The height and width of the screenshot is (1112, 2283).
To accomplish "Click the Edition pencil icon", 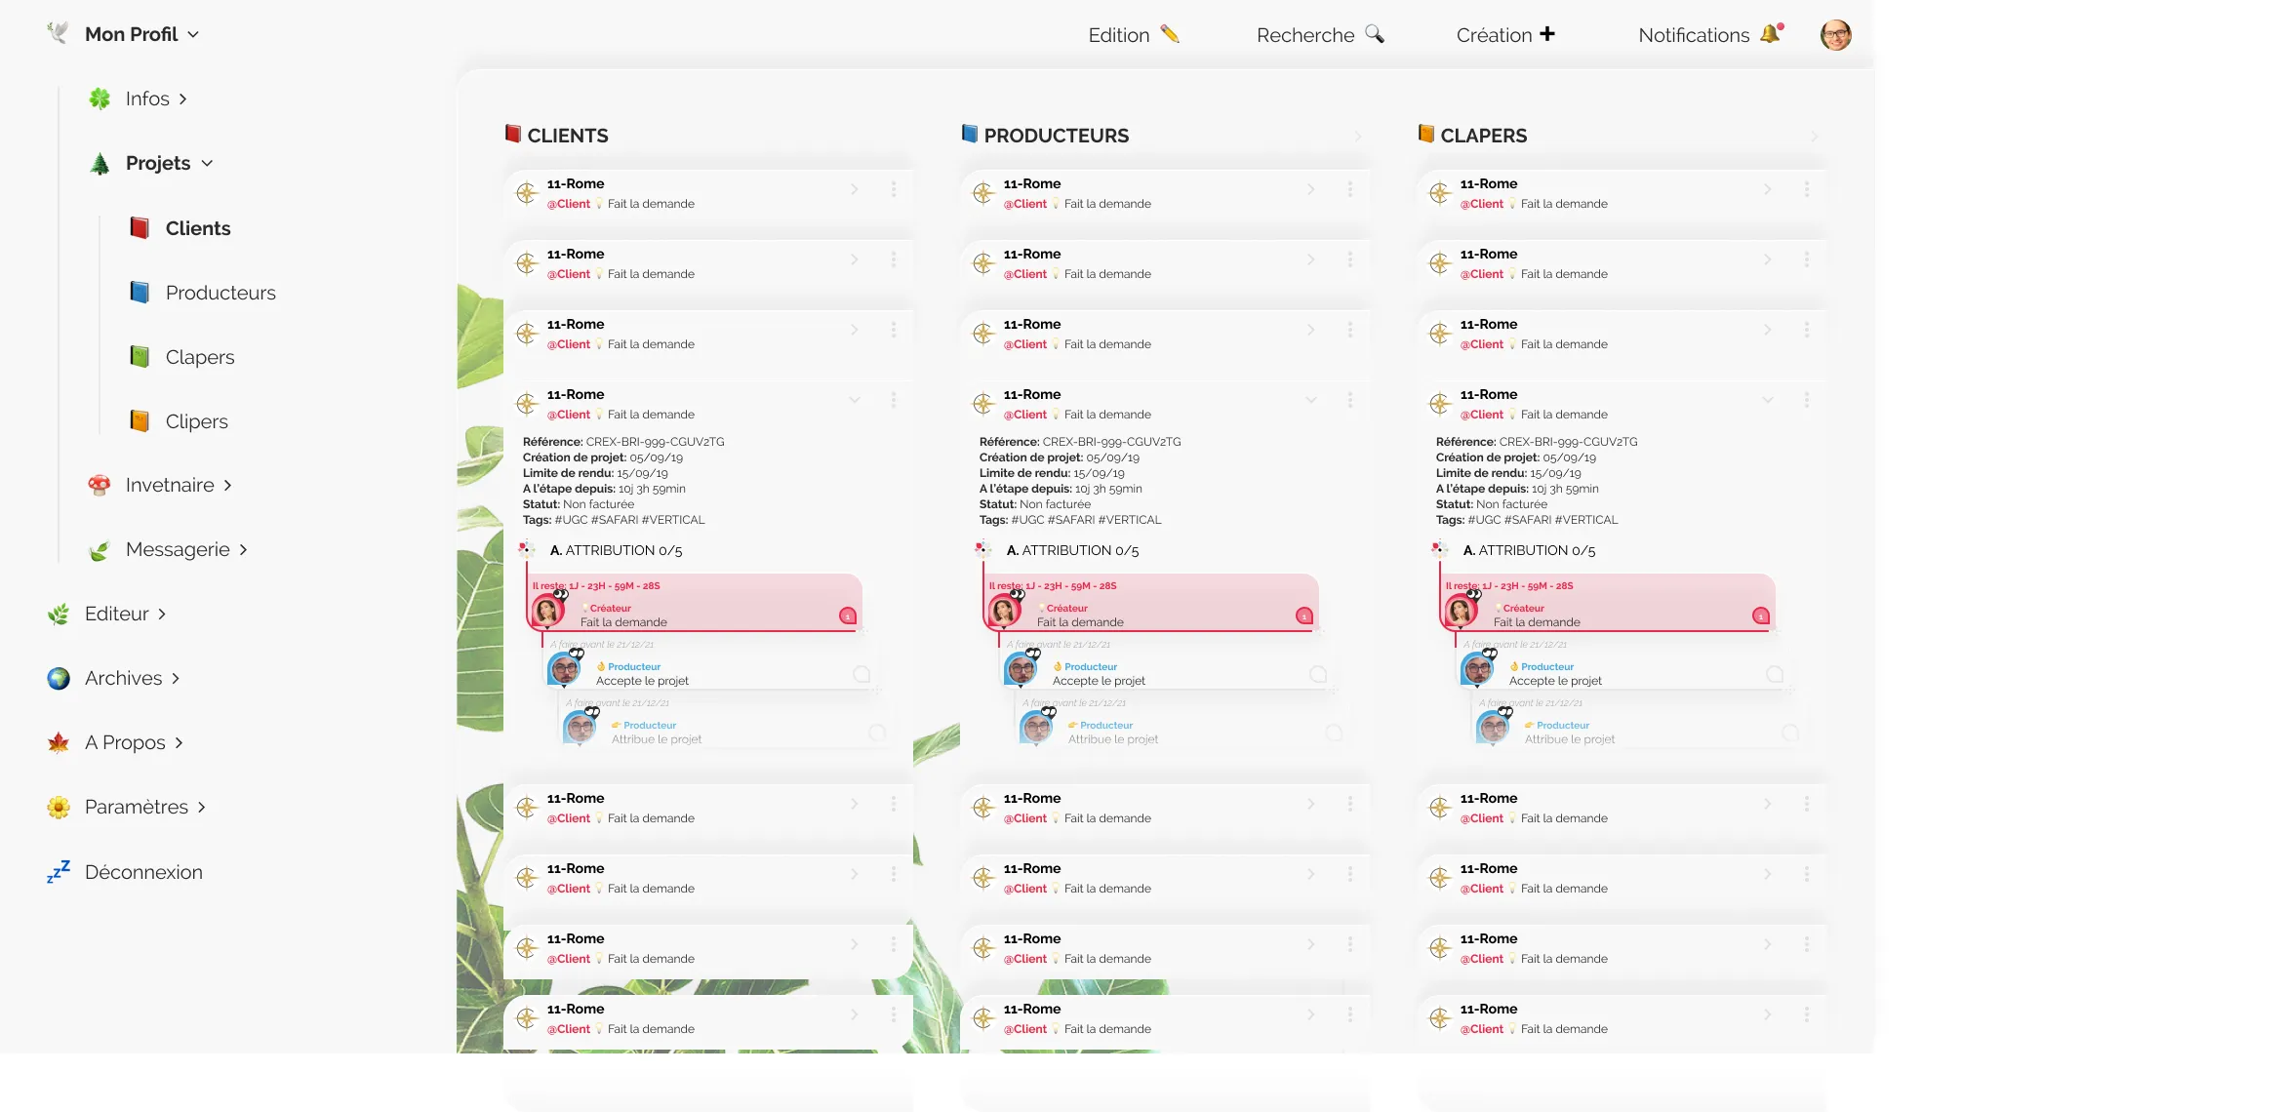I will coord(1170,34).
